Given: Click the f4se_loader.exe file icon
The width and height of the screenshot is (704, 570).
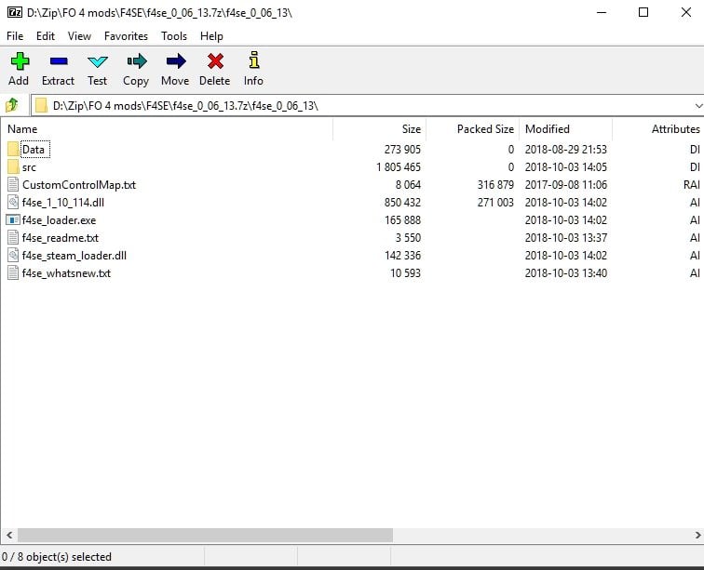Looking at the screenshot, I should pos(13,219).
